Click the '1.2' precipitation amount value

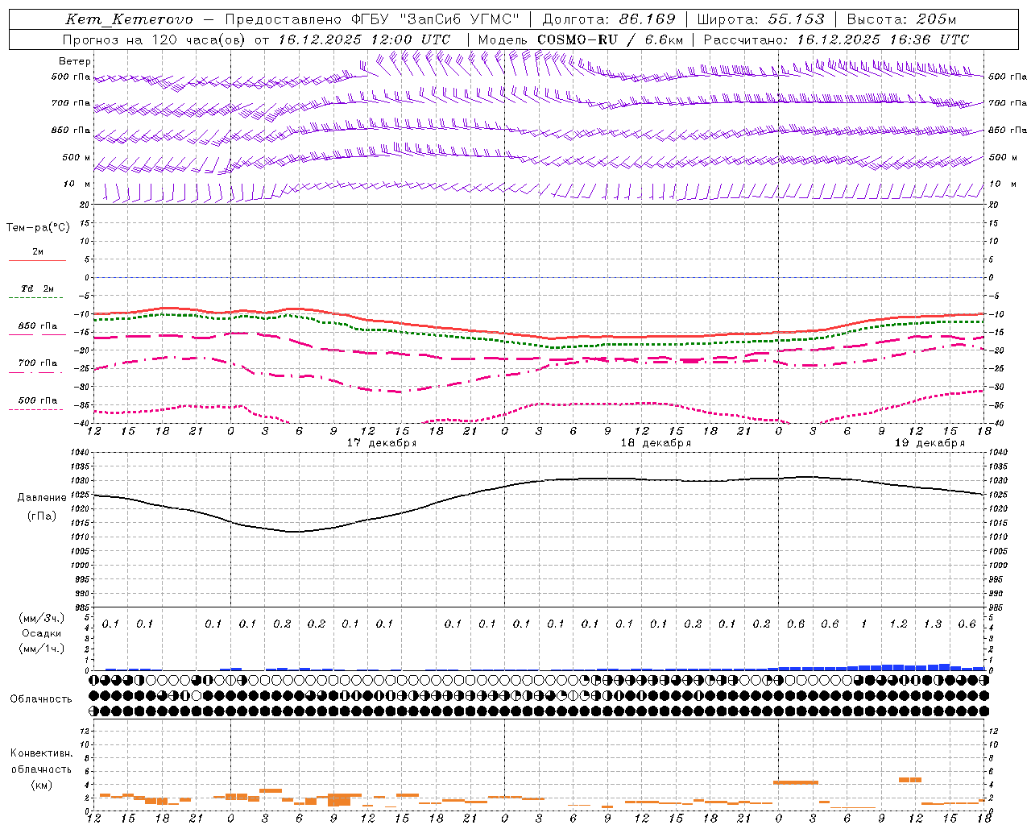coord(898,624)
